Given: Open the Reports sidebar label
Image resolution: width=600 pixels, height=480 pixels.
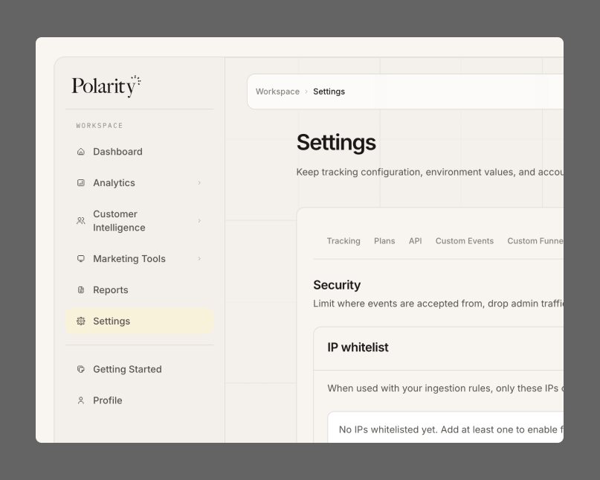Looking at the screenshot, I should pos(111,290).
